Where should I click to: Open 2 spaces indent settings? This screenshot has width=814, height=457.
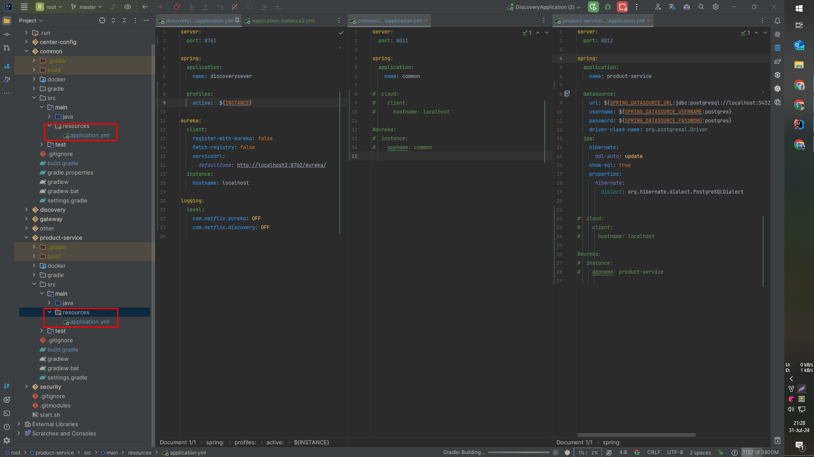click(700, 452)
